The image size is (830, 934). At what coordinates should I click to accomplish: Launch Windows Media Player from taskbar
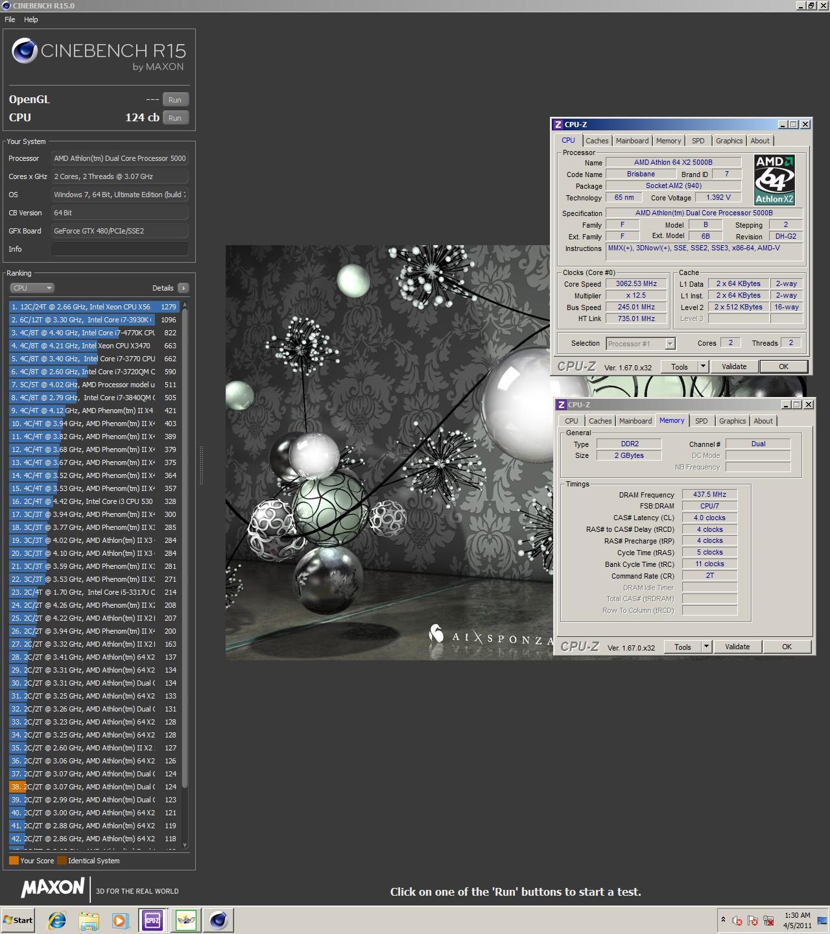(120, 920)
